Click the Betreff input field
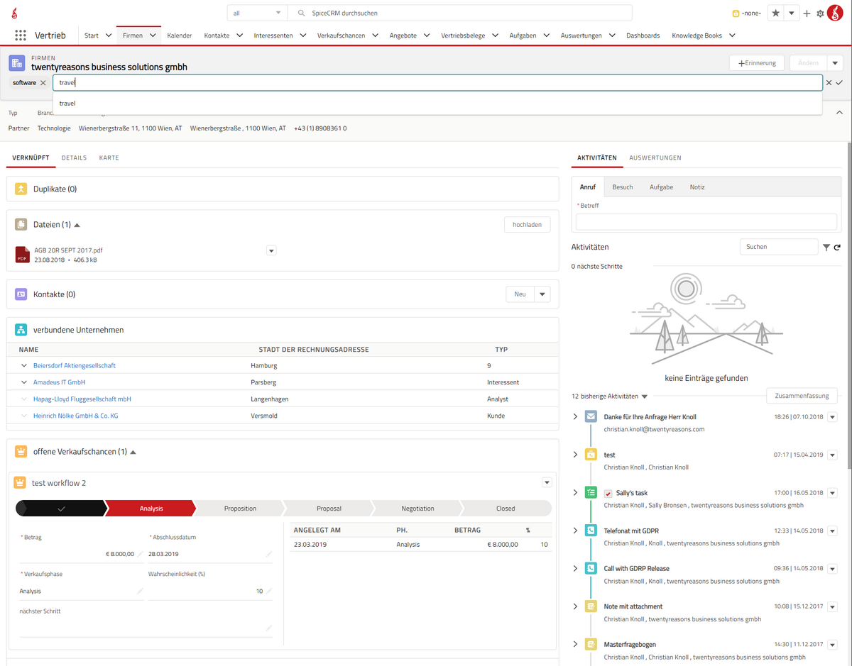The width and height of the screenshot is (852, 666). (x=706, y=222)
